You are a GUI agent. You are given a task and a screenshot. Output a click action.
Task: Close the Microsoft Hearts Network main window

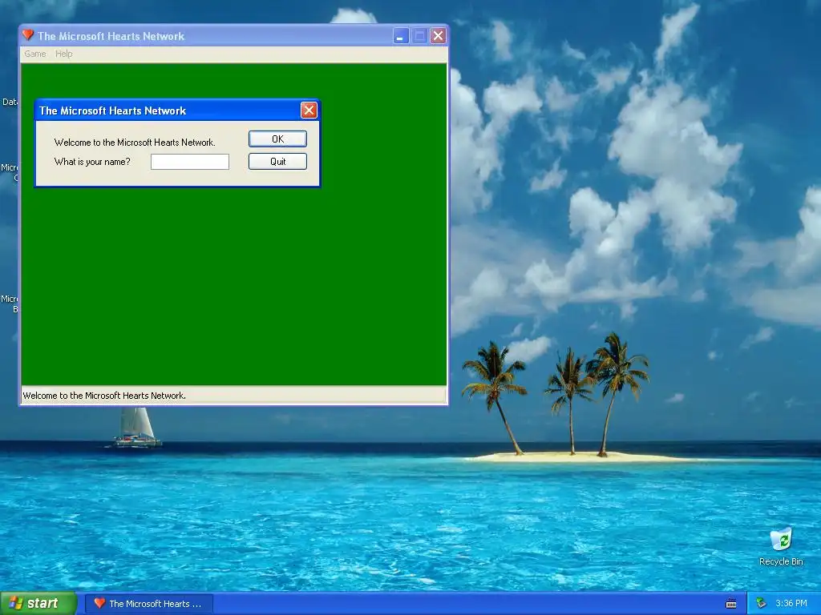[439, 36]
